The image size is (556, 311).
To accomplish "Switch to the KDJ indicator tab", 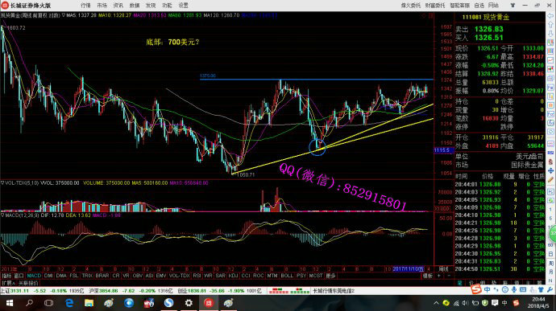I will (x=233, y=276).
